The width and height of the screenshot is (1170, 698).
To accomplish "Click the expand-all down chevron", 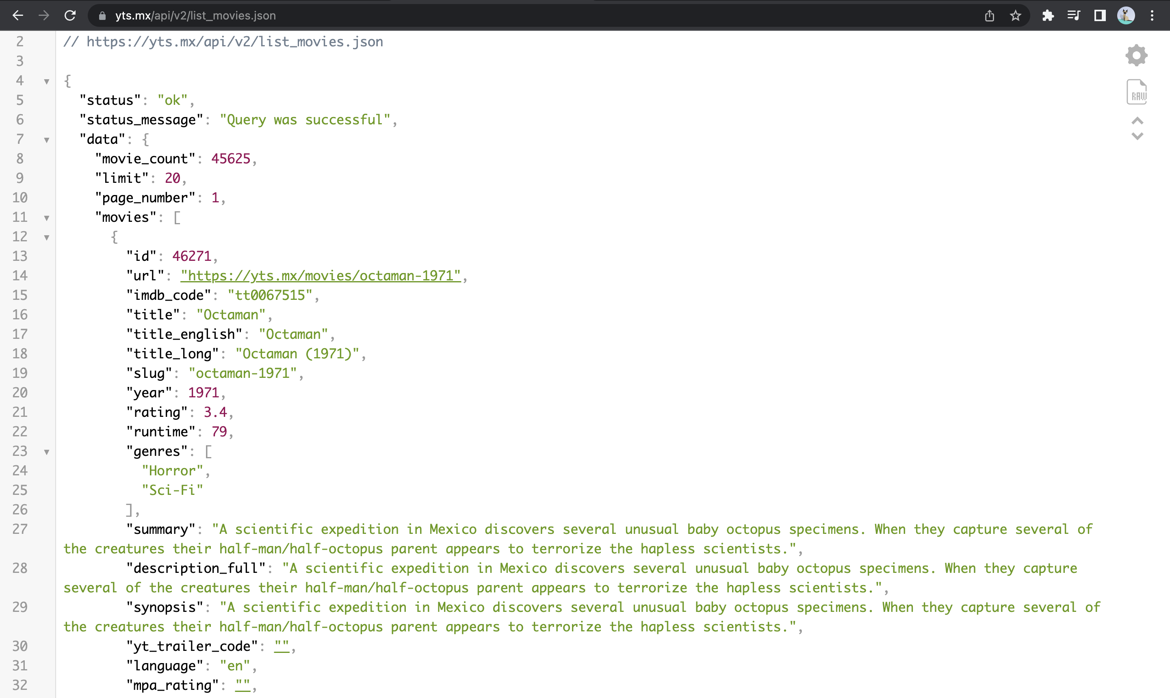I will (x=1137, y=137).
